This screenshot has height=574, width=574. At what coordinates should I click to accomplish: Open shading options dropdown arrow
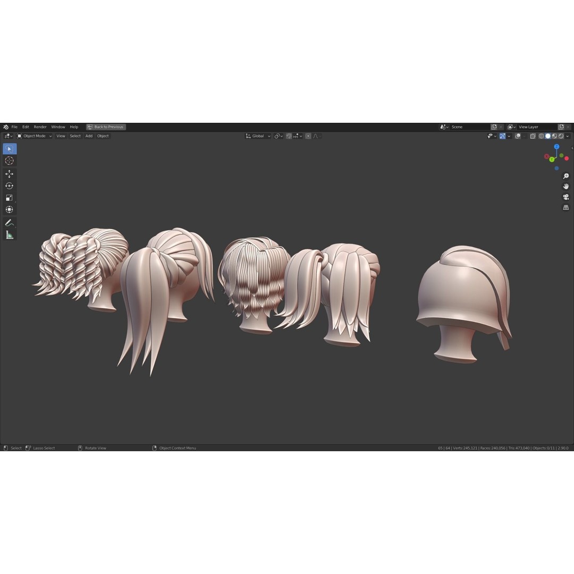click(568, 136)
